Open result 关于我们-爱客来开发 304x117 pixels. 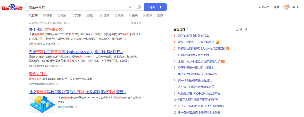click(x=46, y=29)
